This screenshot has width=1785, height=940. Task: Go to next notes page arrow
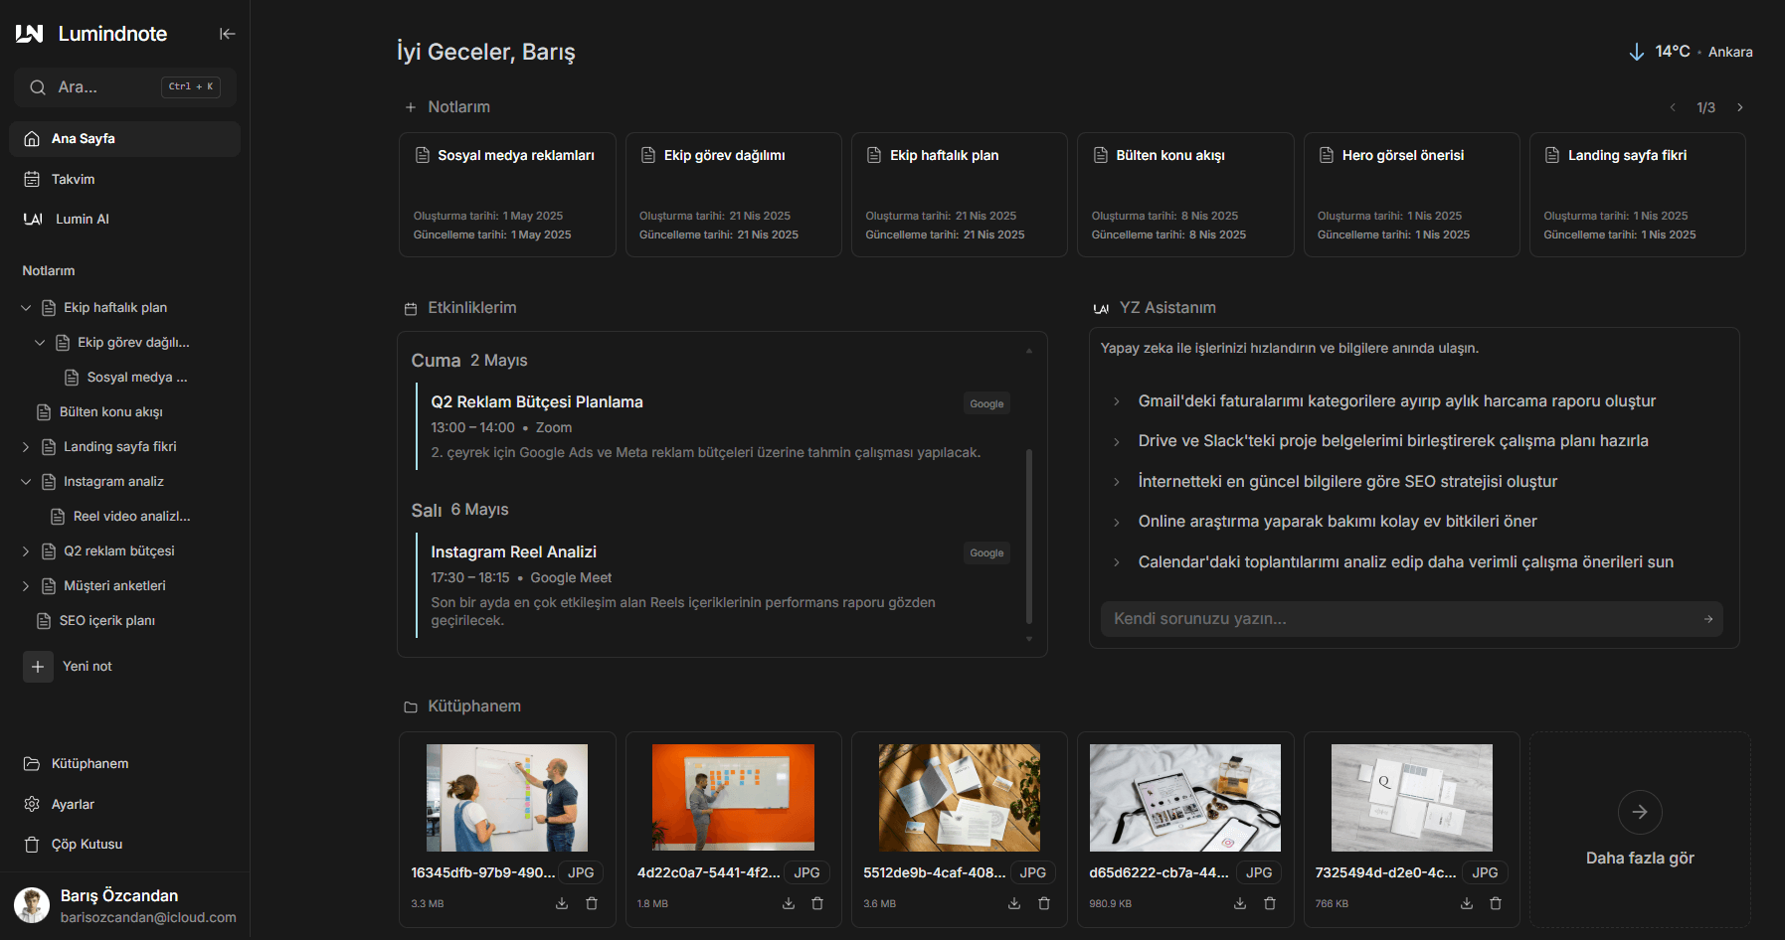pyautogui.click(x=1740, y=107)
